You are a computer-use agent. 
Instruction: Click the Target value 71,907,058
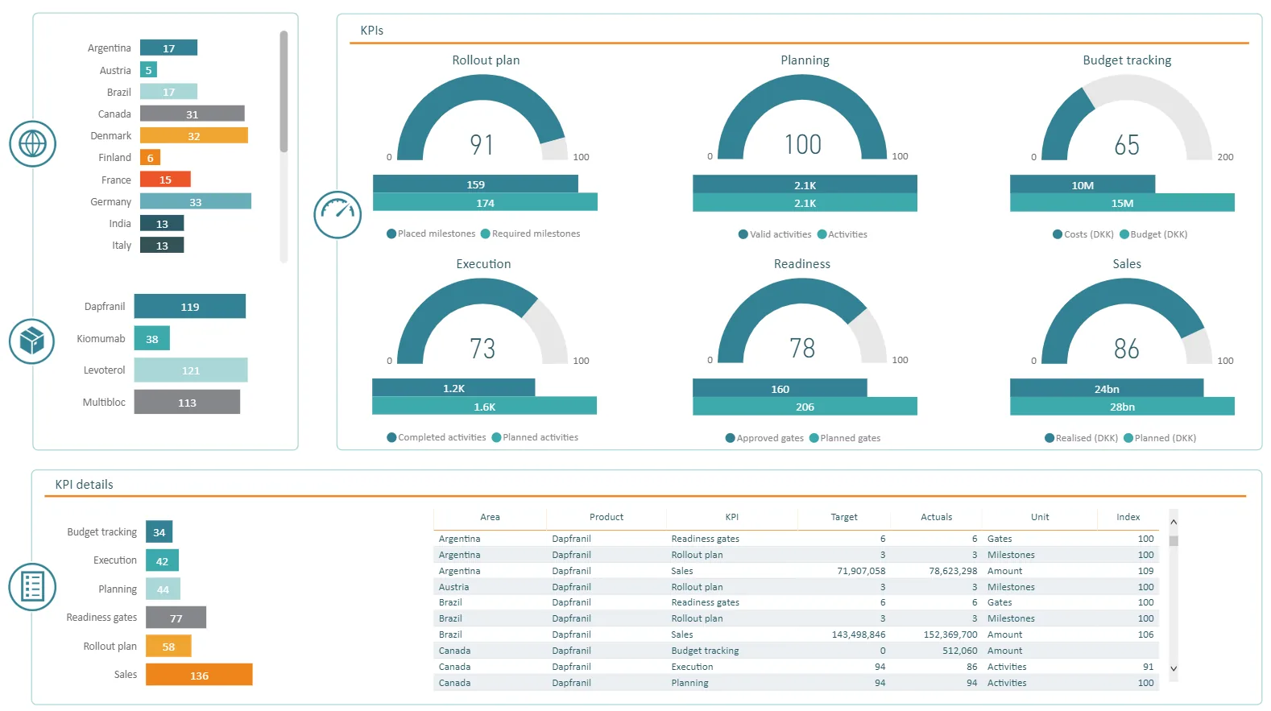point(861,571)
